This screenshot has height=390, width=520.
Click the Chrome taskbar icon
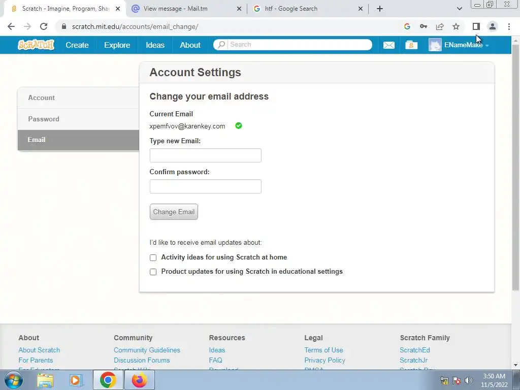108,380
